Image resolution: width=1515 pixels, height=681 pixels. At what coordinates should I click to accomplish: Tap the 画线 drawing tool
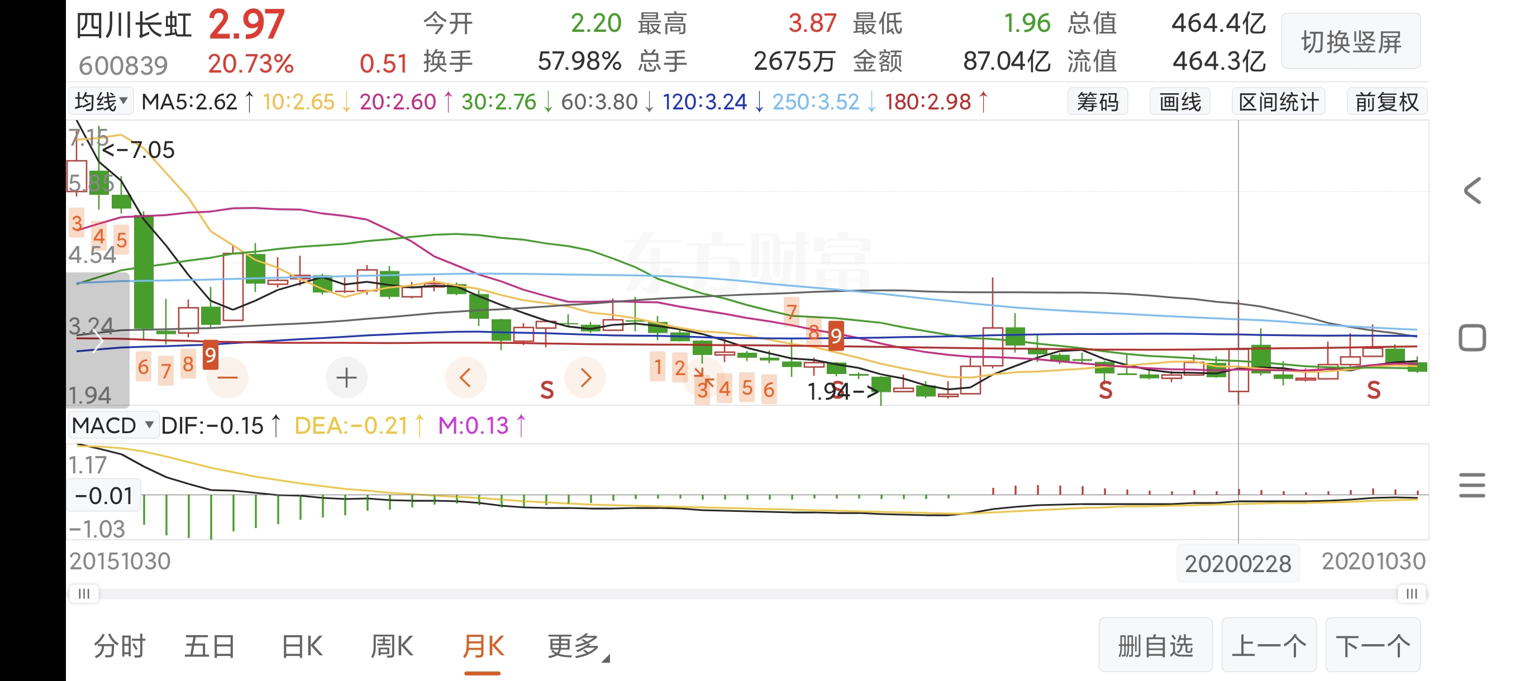tap(1180, 102)
